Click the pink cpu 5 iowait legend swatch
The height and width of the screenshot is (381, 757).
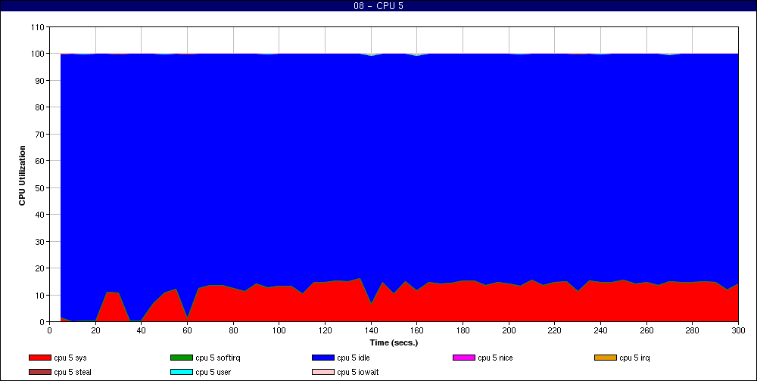[x=323, y=373]
